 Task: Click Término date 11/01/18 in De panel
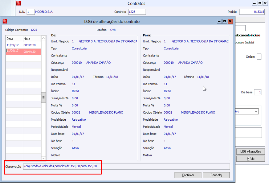click(x=112, y=77)
